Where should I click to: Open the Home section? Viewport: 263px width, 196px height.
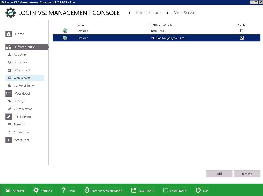pos(19,34)
